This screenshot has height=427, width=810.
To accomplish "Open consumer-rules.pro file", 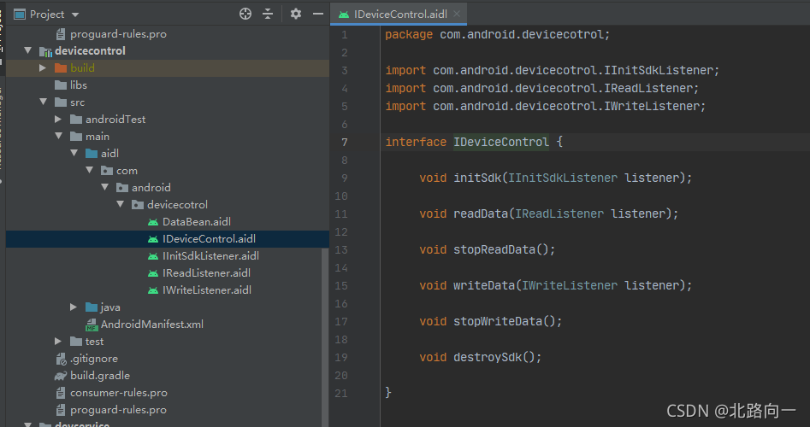I will tap(119, 393).
